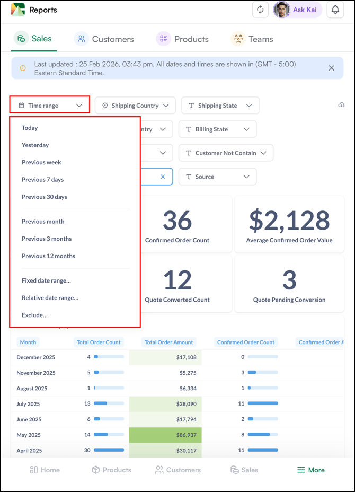Click the app logo in header
Image resolution: width=355 pixels, height=492 pixels.
tap(18, 10)
